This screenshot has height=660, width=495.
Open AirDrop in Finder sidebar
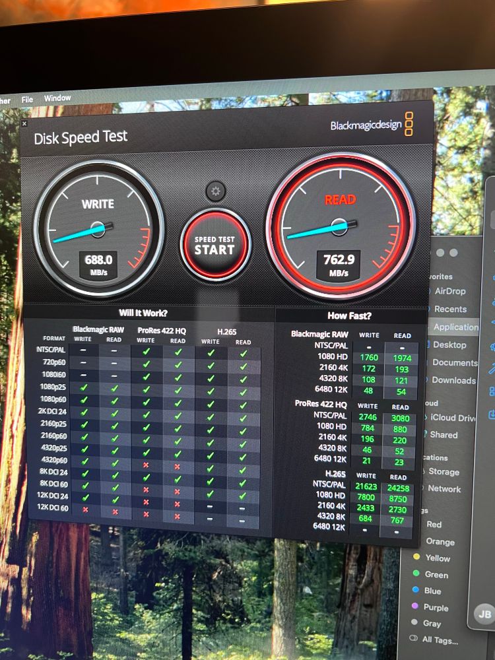pos(450,291)
